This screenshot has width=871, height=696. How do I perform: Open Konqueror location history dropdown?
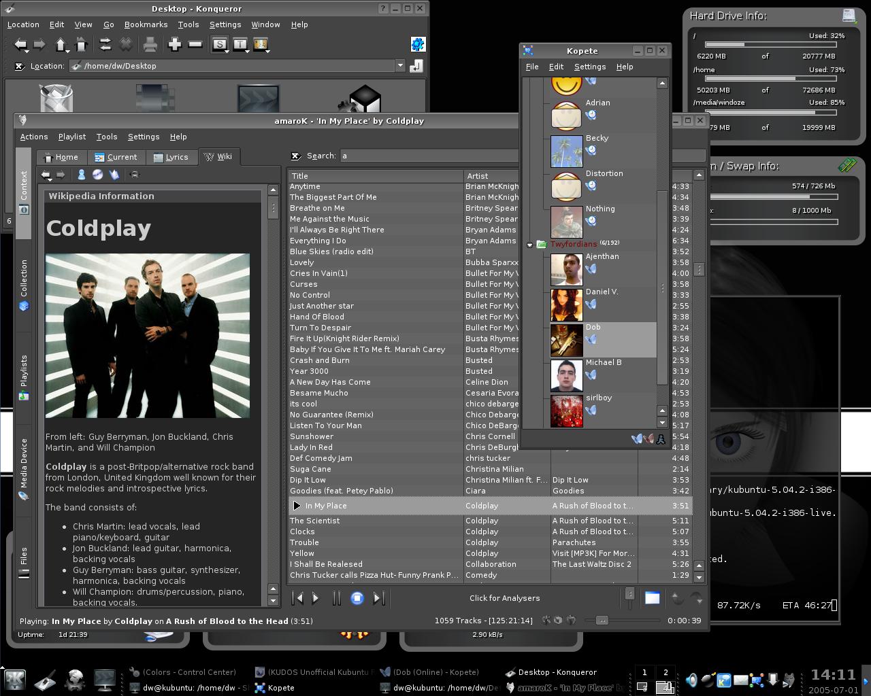click(x=400, y=66)
